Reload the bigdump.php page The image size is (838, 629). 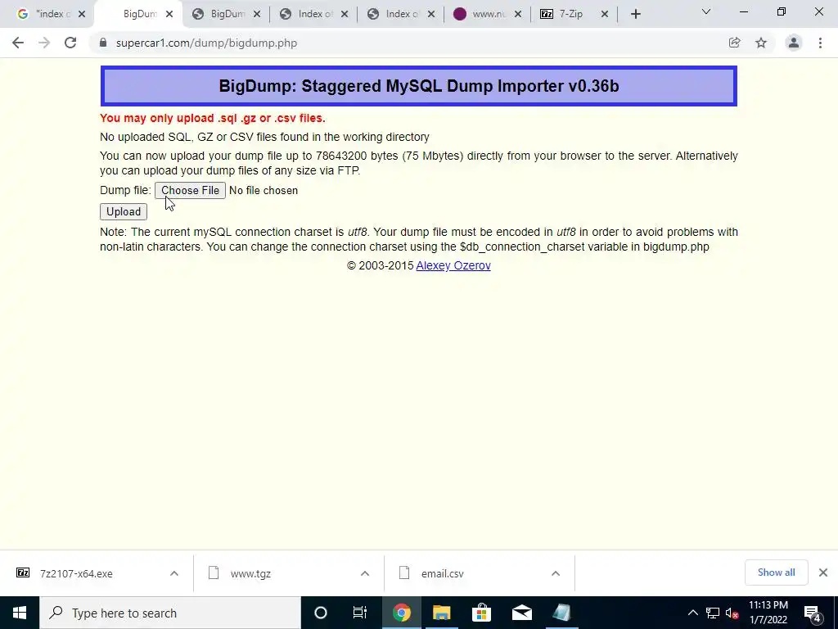pos(70,43)
